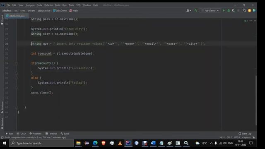Image resolution: width=265 pixels, height=149 pixels.
Task: Open the File menu
Action: pyautogui.click(x=8, y=5)
